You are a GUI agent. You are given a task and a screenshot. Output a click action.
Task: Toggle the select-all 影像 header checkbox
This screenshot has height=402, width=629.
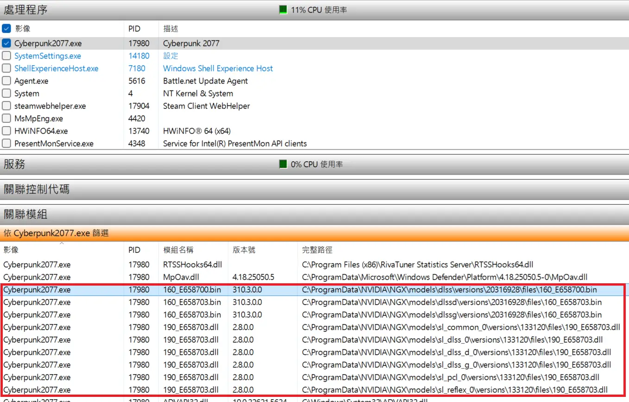click(6, 28)
